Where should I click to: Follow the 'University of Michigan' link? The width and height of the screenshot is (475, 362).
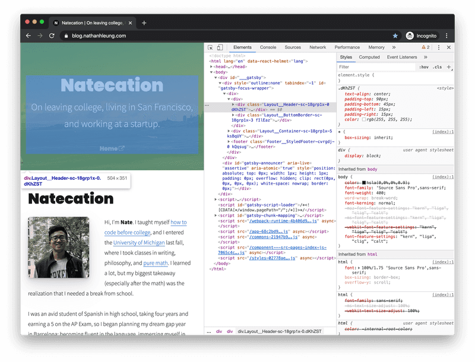[140, 243]
